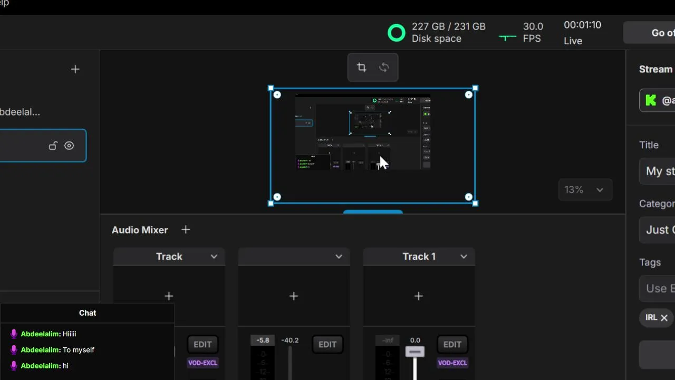Toggle VOD-EXCL badge on the Track strip
Image resolution: width=675 pixels, height=380 pixels.
[x=202, y=363]
